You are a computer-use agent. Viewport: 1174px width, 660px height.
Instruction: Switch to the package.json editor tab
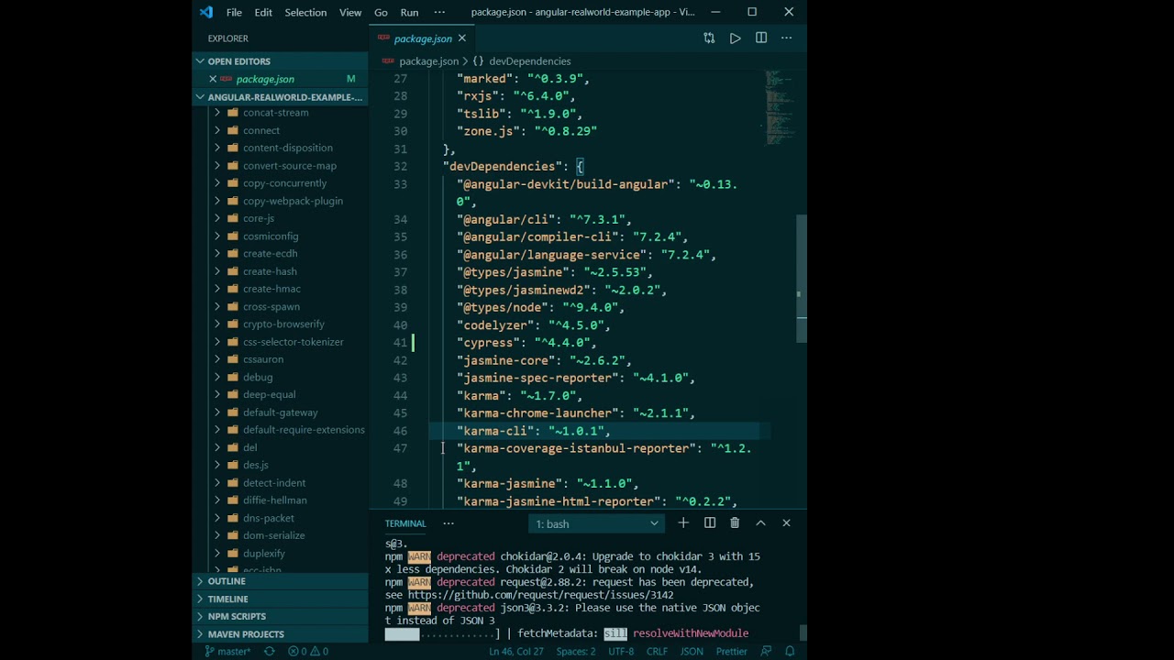[422, 38]
